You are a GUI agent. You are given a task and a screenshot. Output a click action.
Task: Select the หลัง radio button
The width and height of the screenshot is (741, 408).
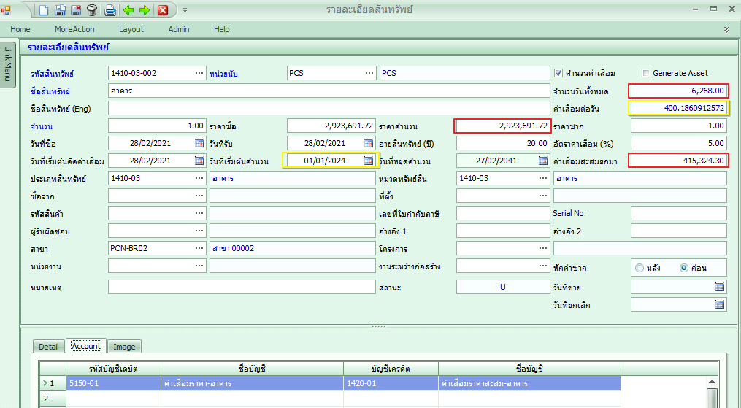pyautogui.click(x=640, y=268)
